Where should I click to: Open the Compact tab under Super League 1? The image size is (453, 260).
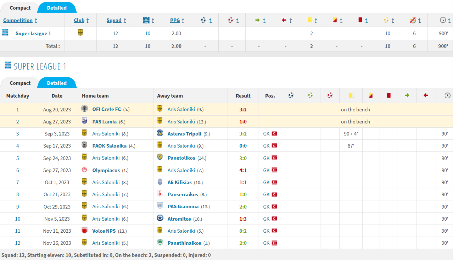[x=20, y=83]
